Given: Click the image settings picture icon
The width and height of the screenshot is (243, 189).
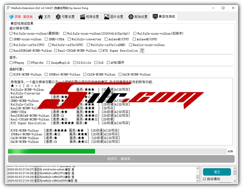Looking at the screenshot, I should 107,17.
